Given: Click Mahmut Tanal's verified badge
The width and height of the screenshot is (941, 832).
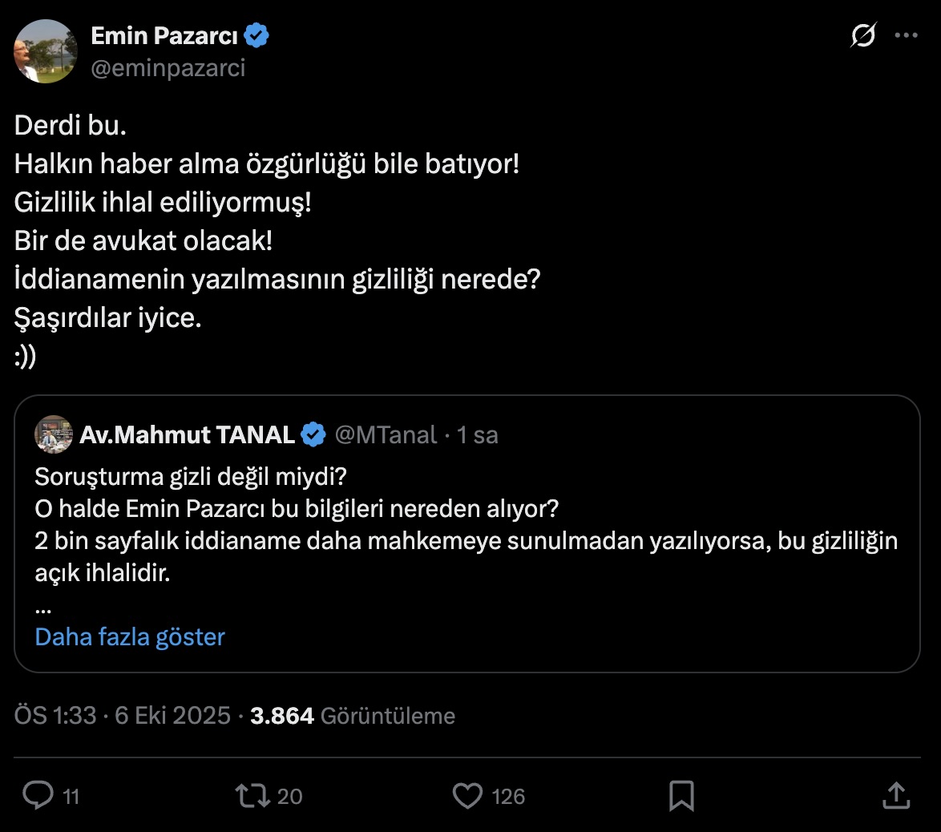Looking at the screenshot, I should [x=313, y=435].
